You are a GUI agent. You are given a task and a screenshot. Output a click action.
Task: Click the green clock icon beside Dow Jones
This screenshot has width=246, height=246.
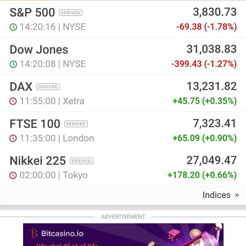pos(14,64)
